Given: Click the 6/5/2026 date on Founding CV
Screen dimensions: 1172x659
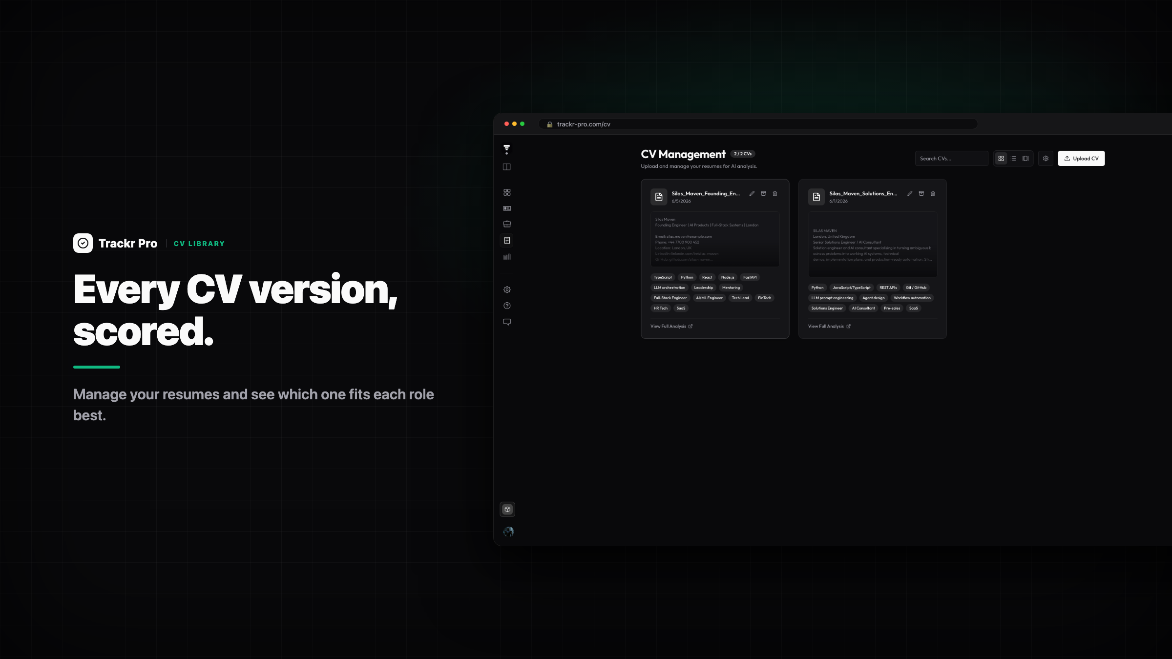Looking at the screenshot, I should pos(681,201).
